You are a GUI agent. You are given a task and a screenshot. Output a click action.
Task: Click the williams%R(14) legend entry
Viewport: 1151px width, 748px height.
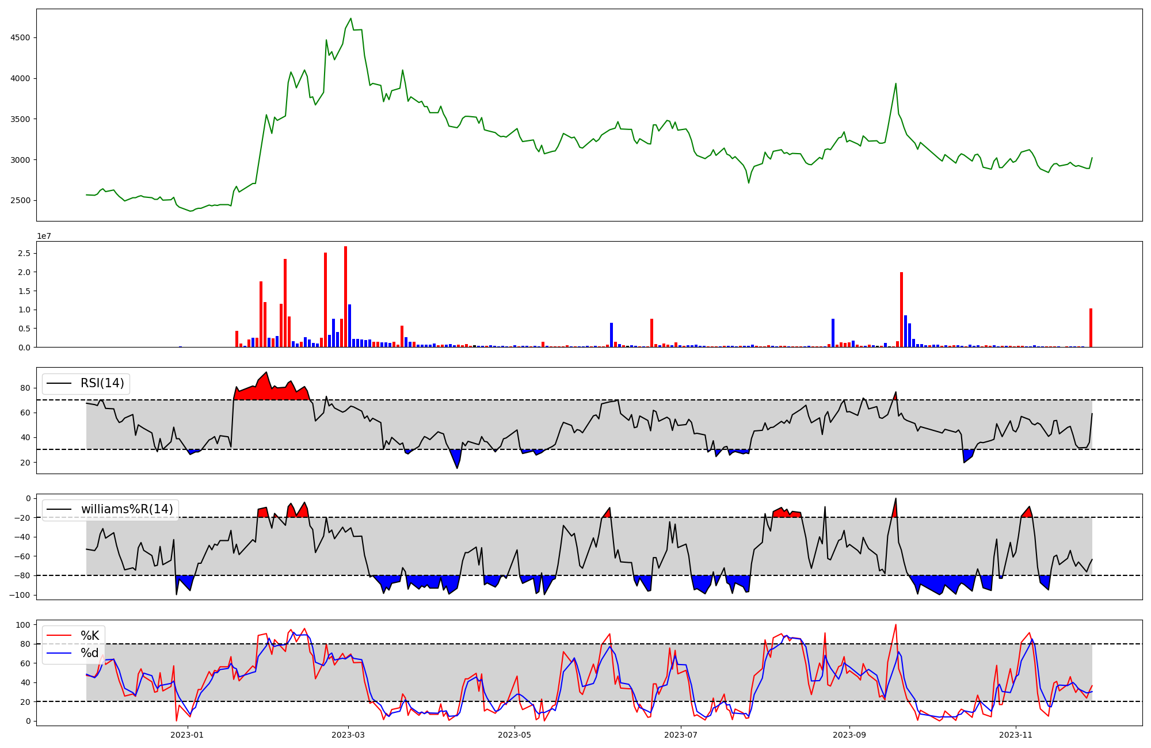127,509
